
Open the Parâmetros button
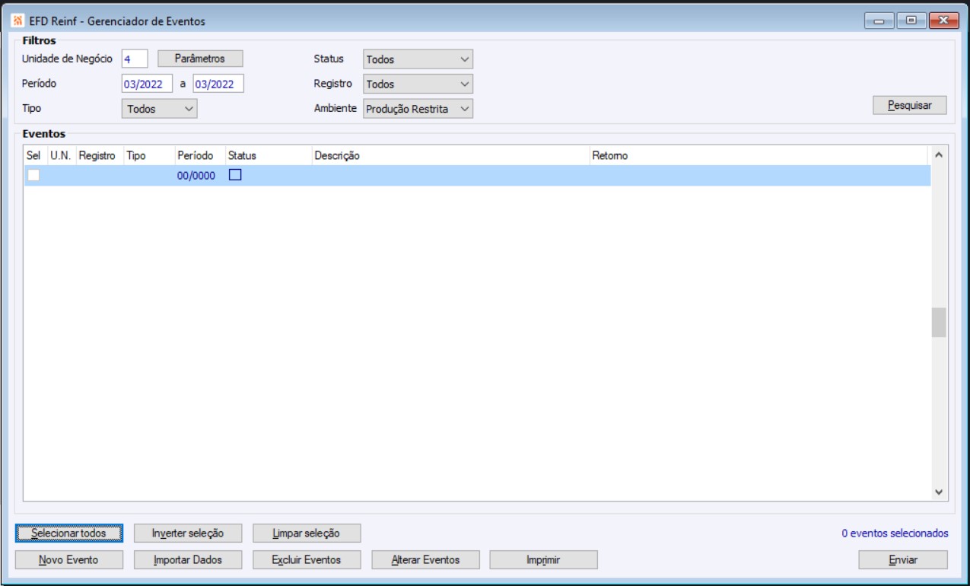pos(200,59)
